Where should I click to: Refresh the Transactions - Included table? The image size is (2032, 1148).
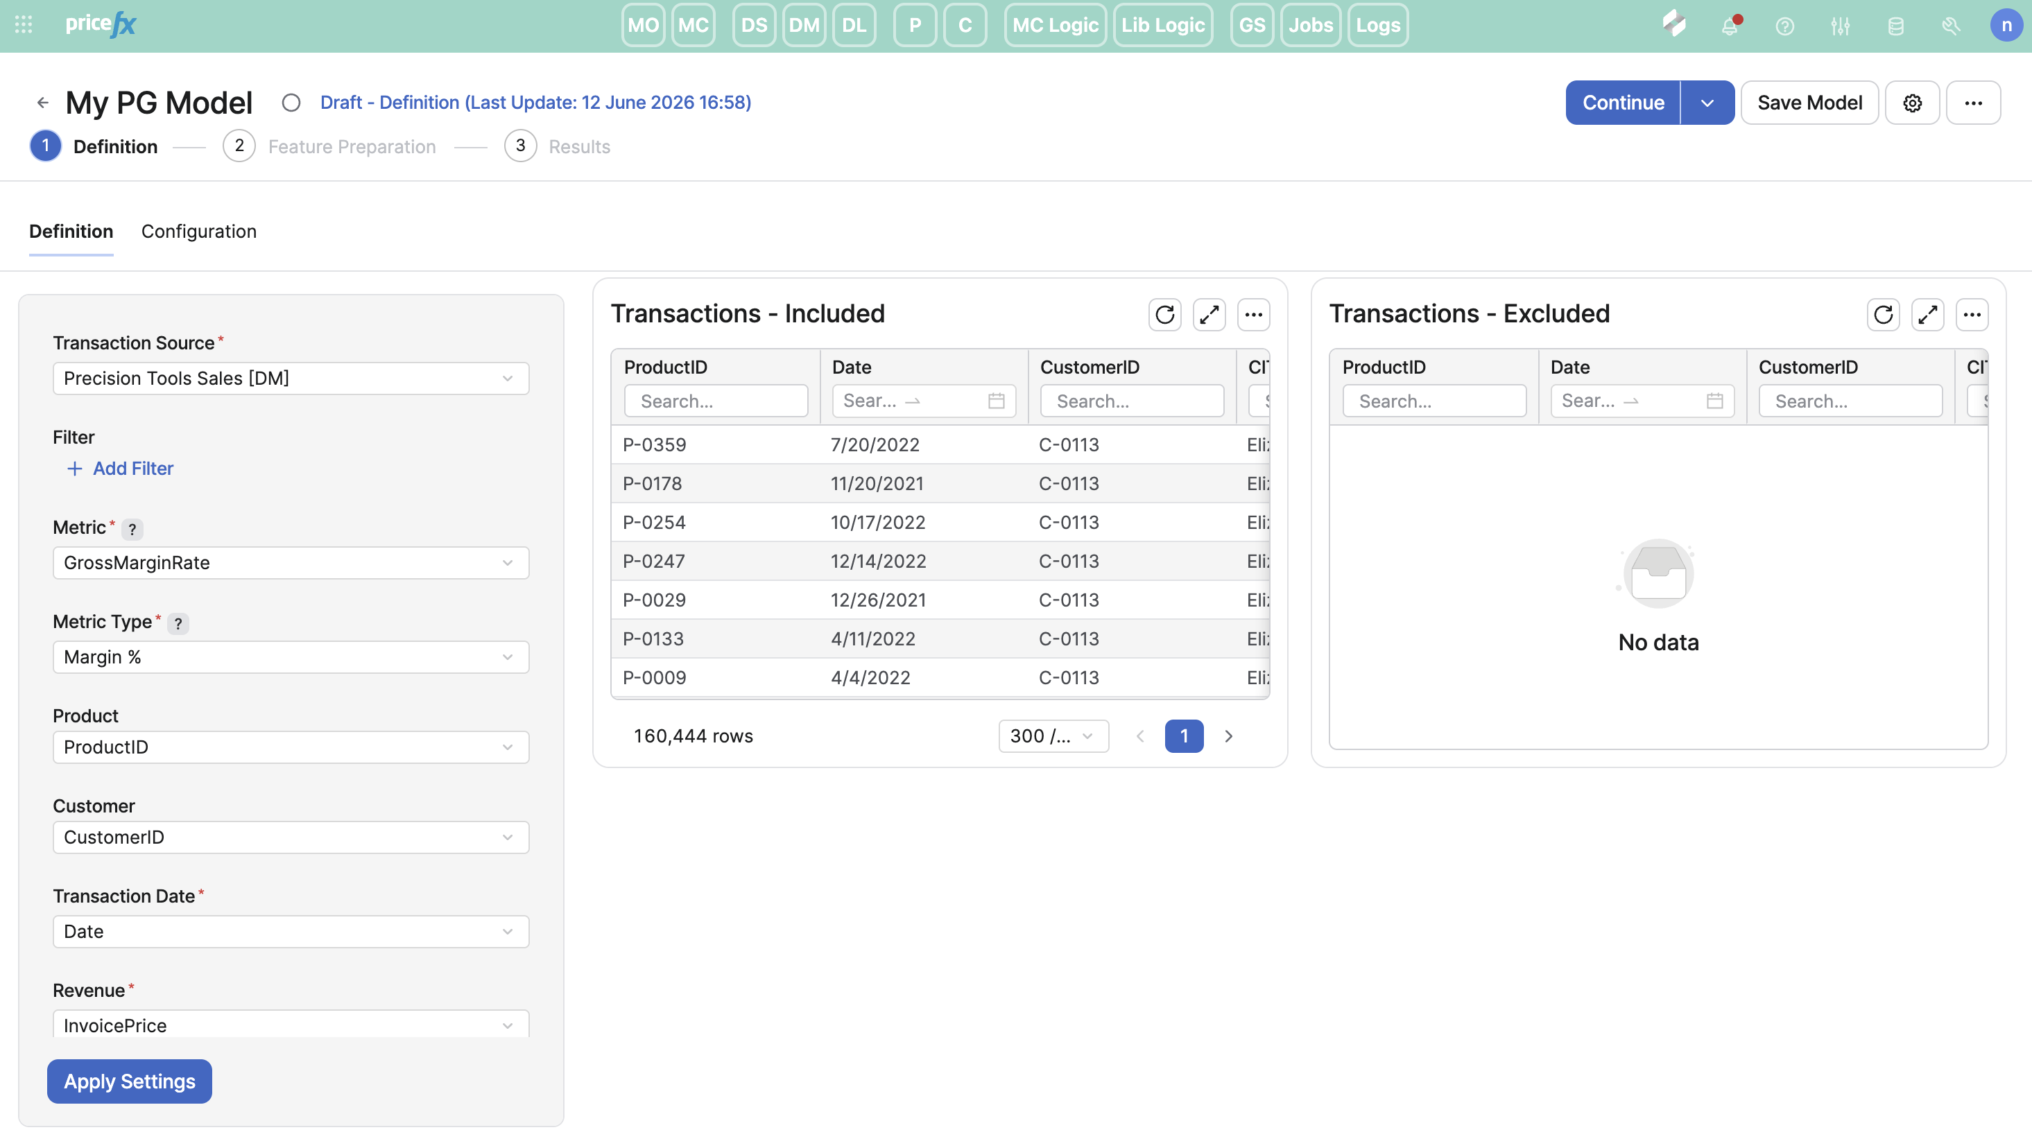pyautogui.click(x=1164, y=315)
